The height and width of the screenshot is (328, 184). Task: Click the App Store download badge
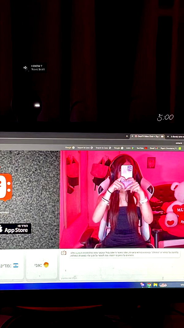click(15, 228)
